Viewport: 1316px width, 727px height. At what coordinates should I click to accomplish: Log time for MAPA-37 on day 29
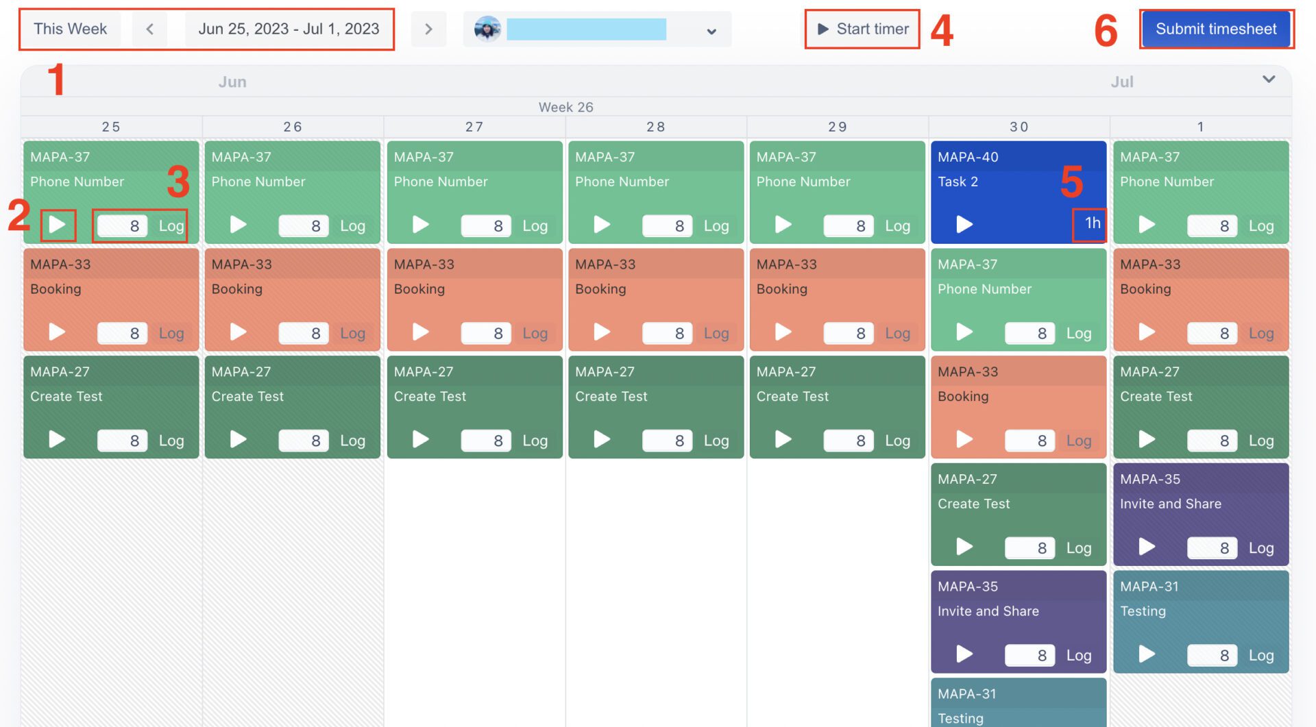(x=897, y=225)
